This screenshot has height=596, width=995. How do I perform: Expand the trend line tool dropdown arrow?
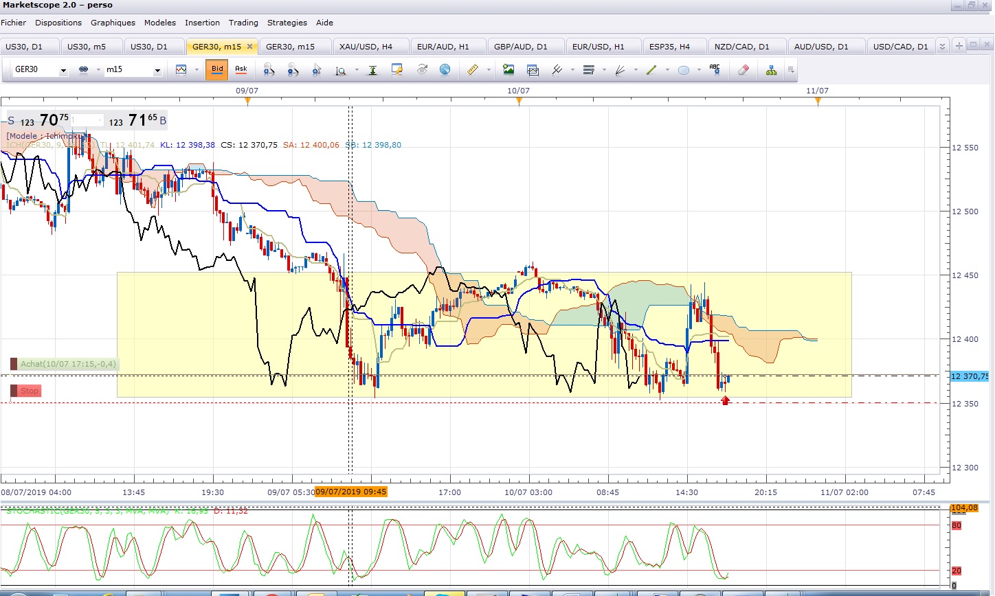(667, 69)
